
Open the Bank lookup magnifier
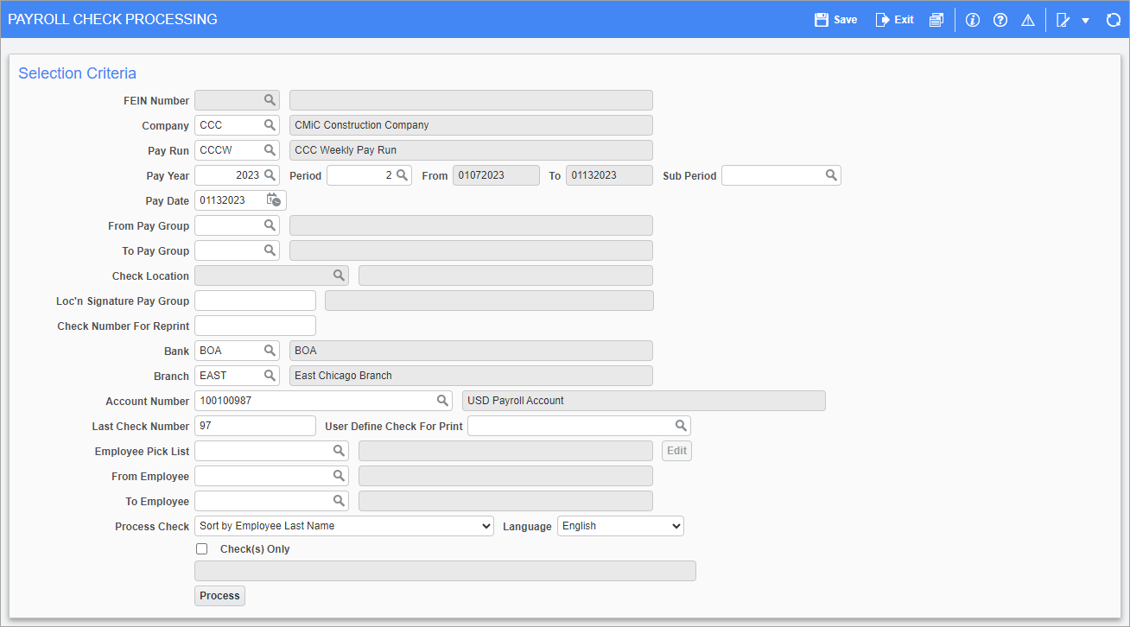(270, 351)
